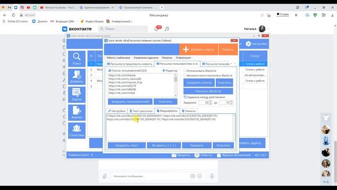Image resolution: width=337 pixels, height=190 pixels.
Task: Open Управление заданиями menu
Action: point(146,58)
